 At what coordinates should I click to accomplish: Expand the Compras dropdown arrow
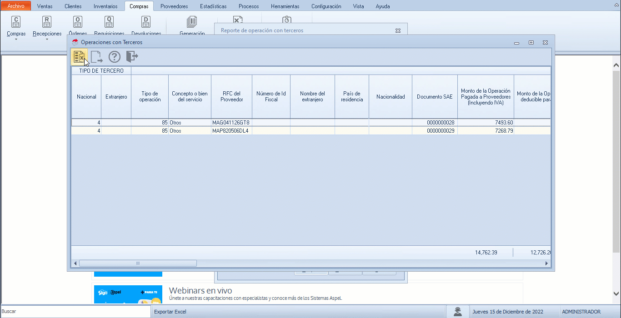click(x=16, y=40)
